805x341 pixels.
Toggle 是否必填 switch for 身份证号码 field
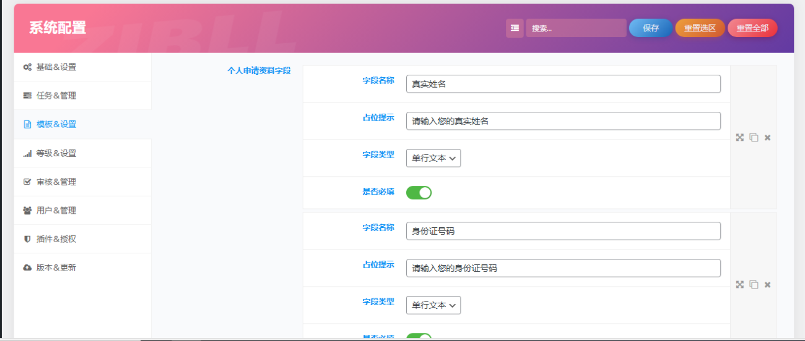tap(419, 337)
